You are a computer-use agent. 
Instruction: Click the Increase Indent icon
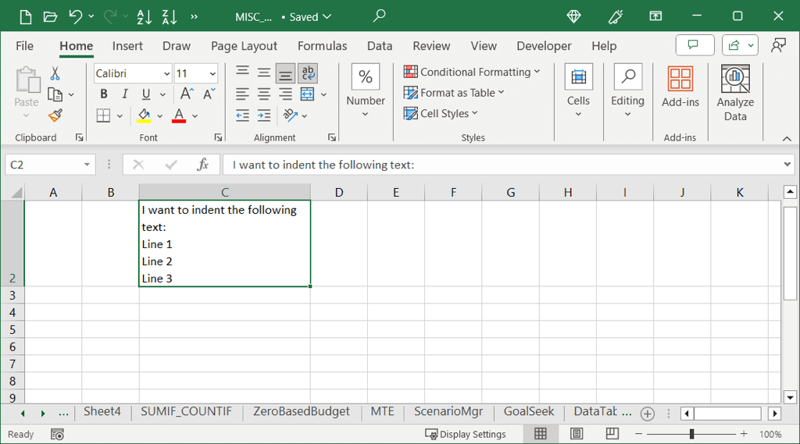tap(264, 115)
